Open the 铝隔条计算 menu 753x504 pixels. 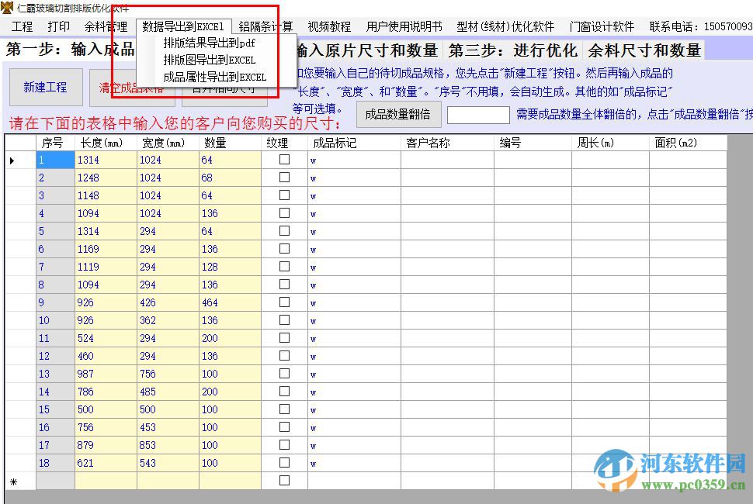tap(265, 26)
